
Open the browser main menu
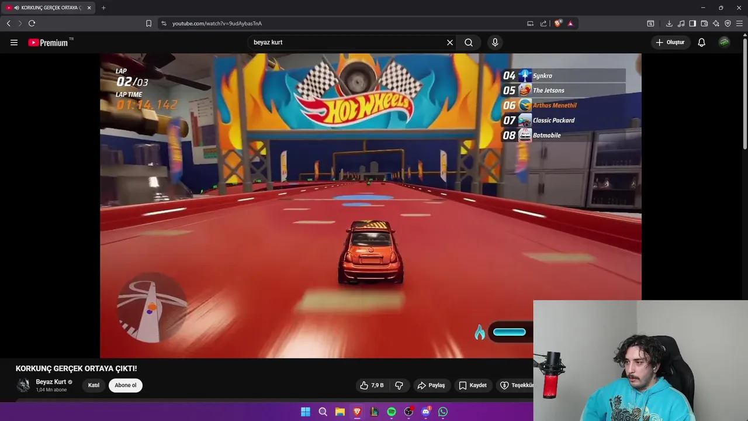pos(739,23)
